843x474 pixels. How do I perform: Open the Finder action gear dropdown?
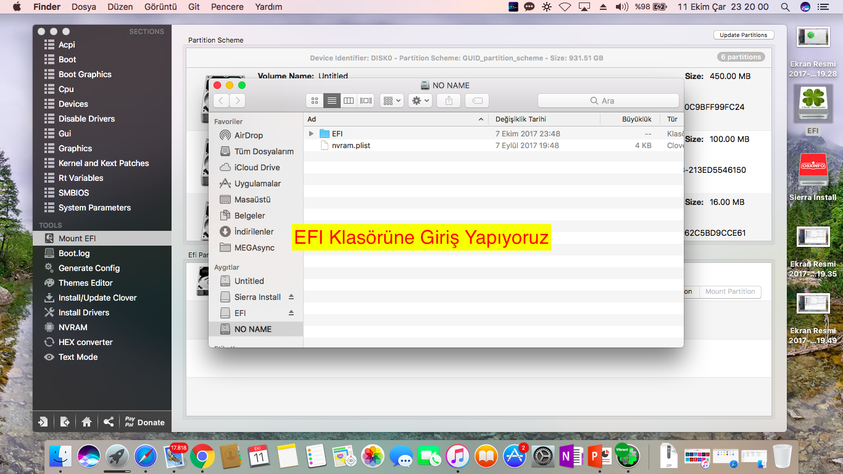click(420, 101)
